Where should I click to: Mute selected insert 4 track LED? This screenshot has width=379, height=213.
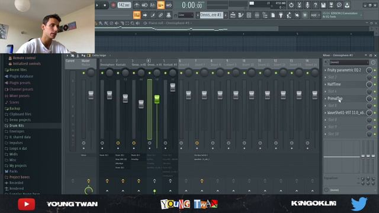[x=150, y=73]
